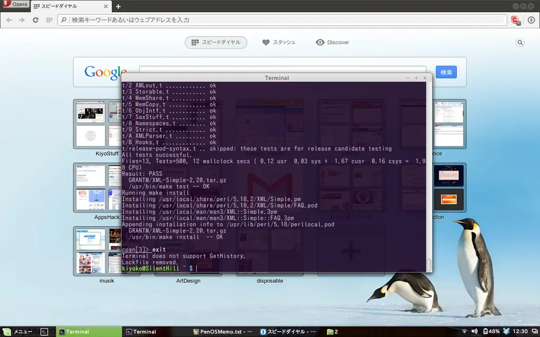Image resolution: width=540 pixels, height=337 pixels.
Task: Open the スタッシュ (Stash) view
Action: 278,42
